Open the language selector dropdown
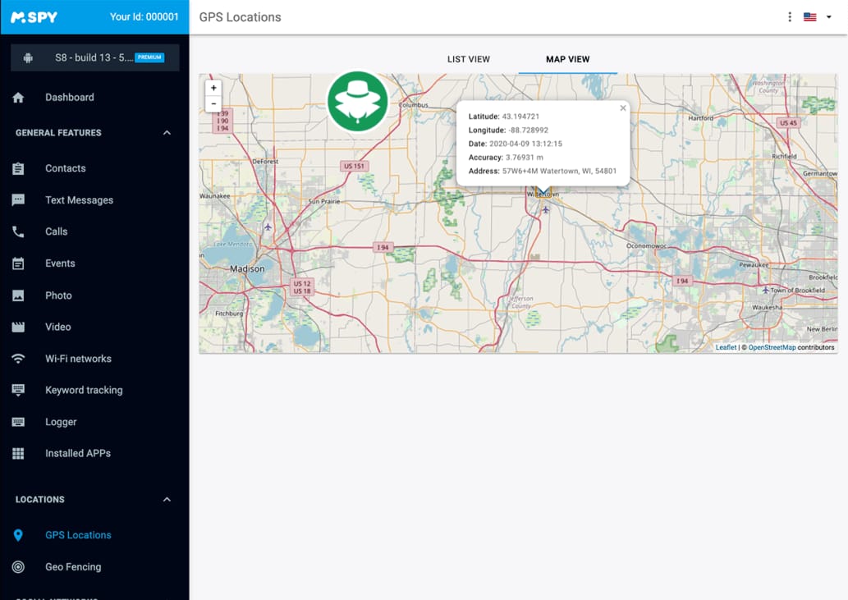Screen dimensions: 848x600 tap(814, 16)
